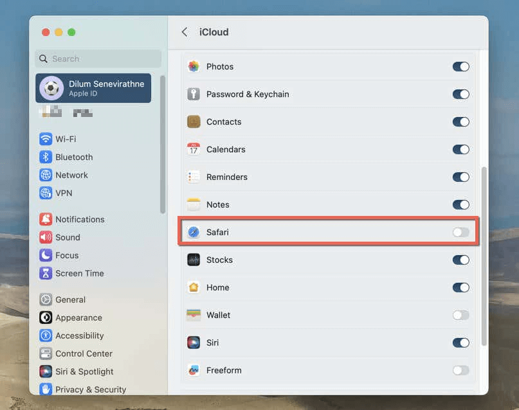The height and width of the screenshot is (410, 519).
Task: Select Bluetooth in the sidebar
Action: pos(73,157)
